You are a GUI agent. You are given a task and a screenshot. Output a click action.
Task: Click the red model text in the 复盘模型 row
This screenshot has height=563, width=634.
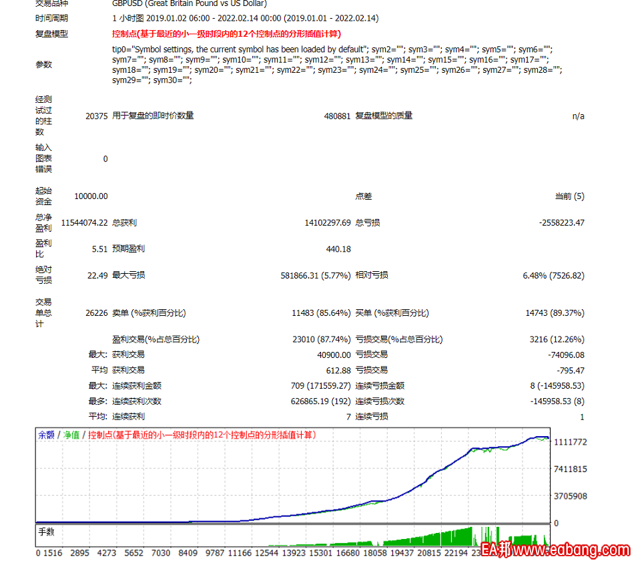point(230,33)
